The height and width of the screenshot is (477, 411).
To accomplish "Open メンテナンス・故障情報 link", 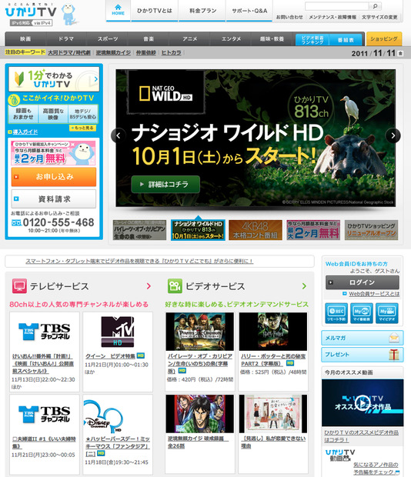I will pyautogui.click(x=332, y=18).
